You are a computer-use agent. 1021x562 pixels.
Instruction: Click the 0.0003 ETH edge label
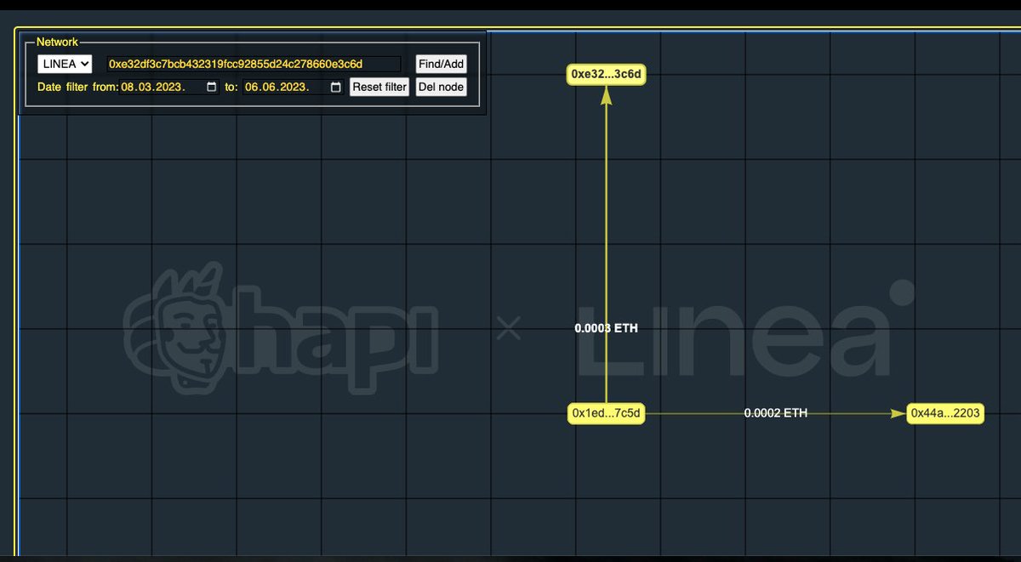pos(606,327)
